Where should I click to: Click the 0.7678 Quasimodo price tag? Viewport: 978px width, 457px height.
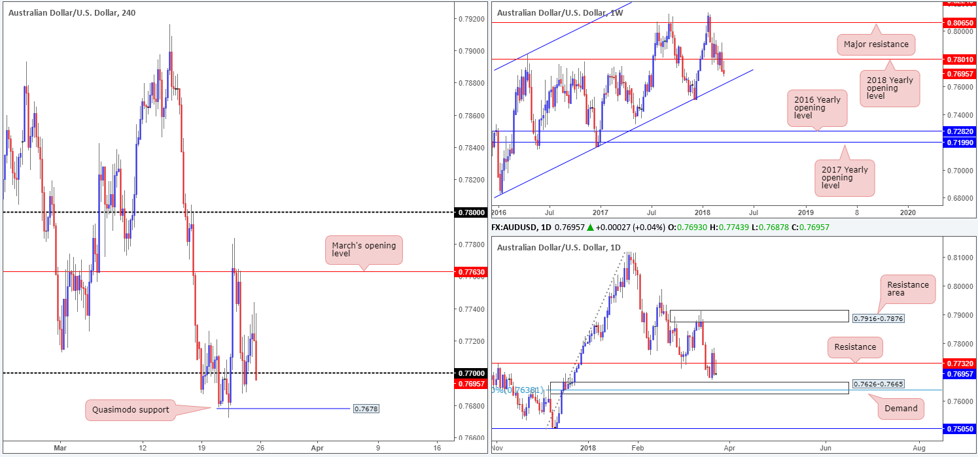point(365,409)
